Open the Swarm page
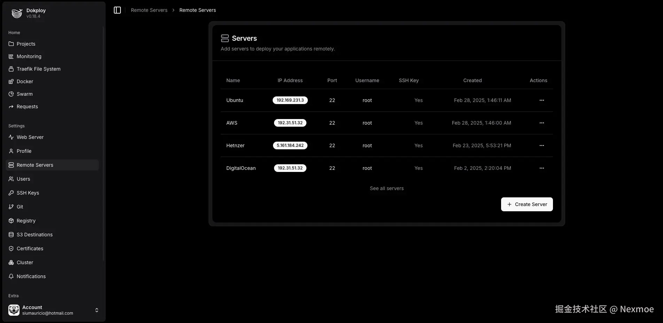663x323 pixels. (x=52, y=94)
